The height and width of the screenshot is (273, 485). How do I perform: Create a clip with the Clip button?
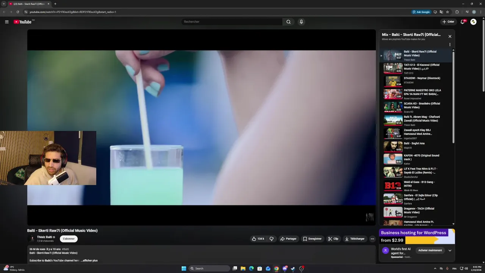click(x=333, y=239)
